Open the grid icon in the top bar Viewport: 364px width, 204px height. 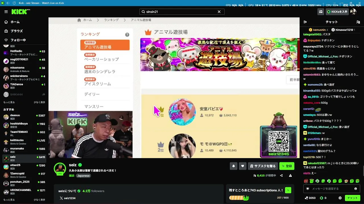[321, 12]
